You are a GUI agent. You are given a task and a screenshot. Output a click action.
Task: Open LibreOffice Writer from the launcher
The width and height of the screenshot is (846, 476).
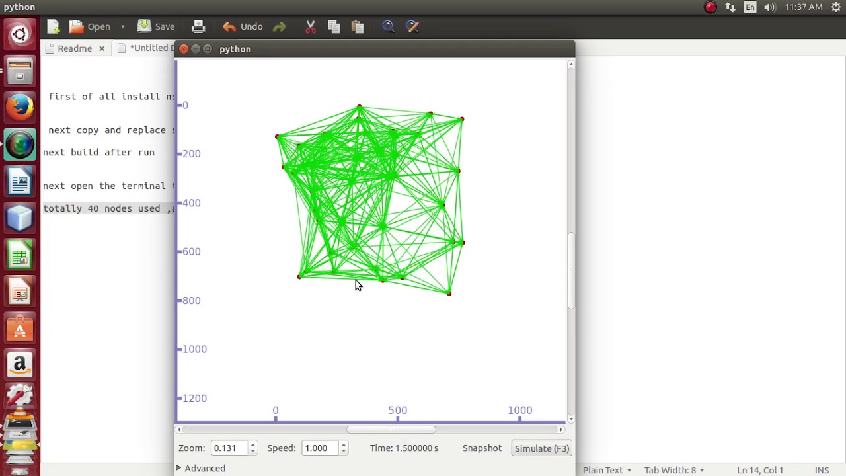[x=20, y=180]
